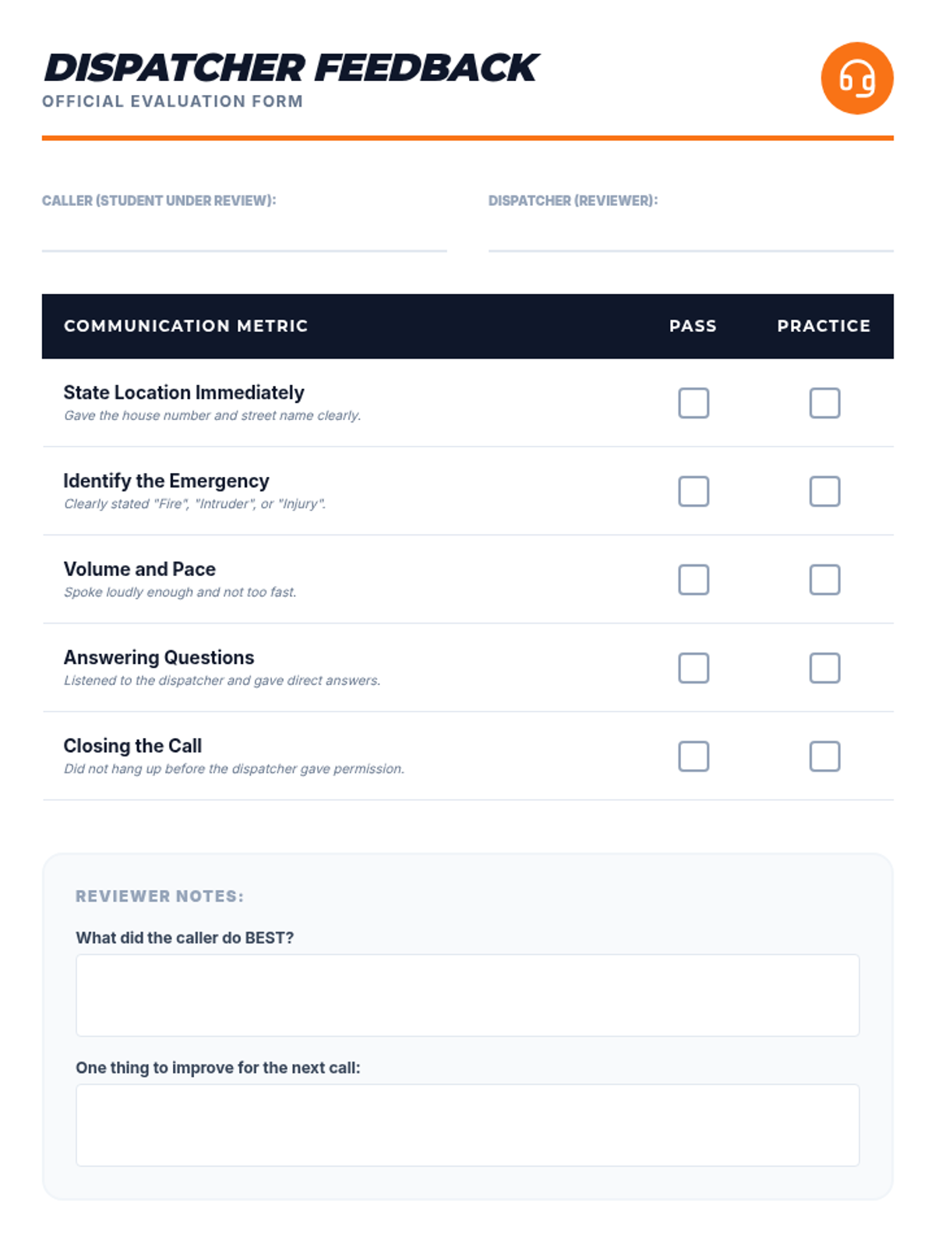Tick Pass for Volume and Pace
The width and height of the screenshot is (935, 1247).
click(693, 579)
